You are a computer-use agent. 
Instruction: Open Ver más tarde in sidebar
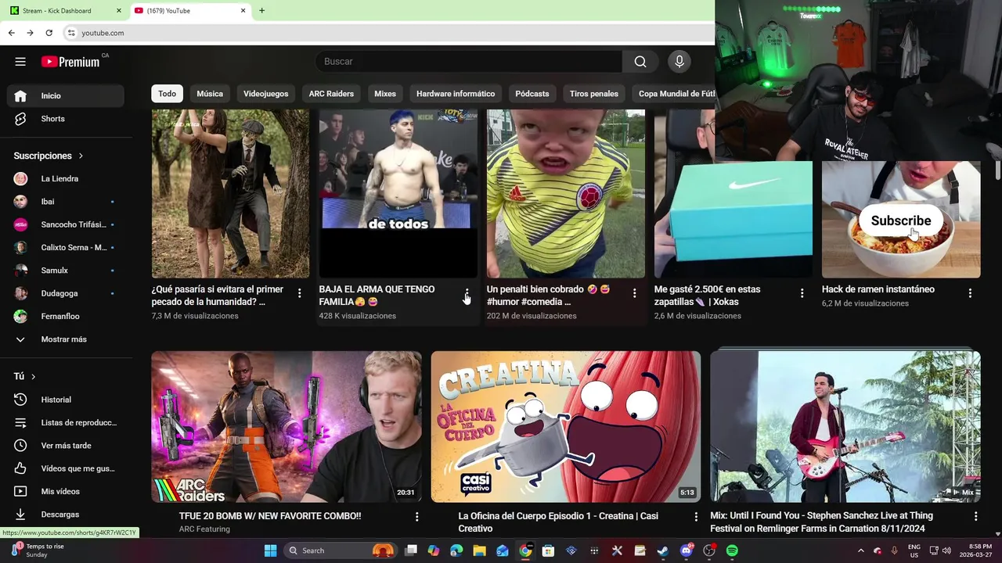coord(66,446)
